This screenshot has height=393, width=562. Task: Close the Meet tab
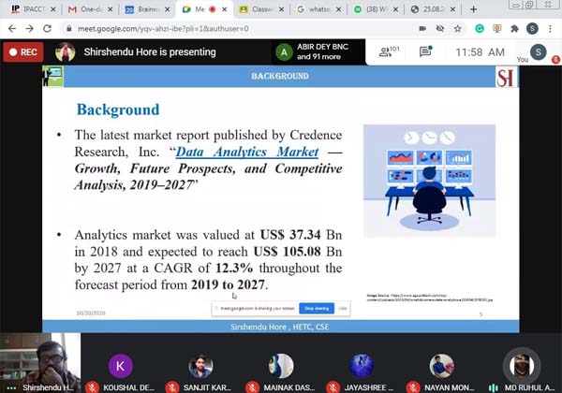pyautogui.click(x=225, y=9)
